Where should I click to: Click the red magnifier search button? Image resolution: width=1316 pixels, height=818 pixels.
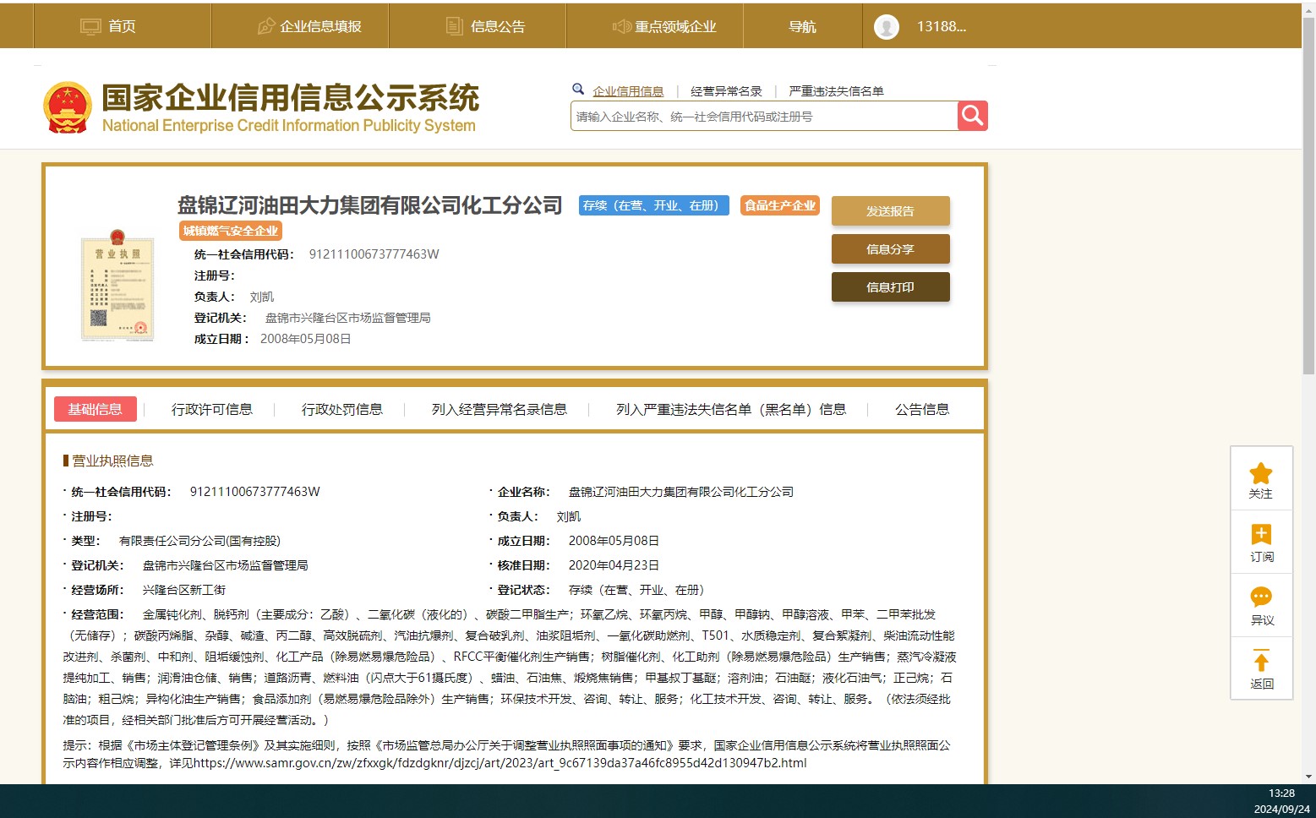point(972,116)
